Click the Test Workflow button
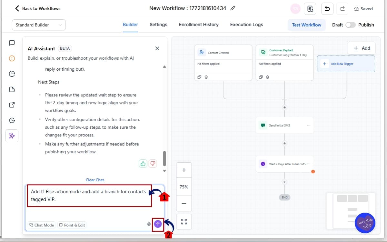Viewport: 387px width, 242px height. pos(306,25)
